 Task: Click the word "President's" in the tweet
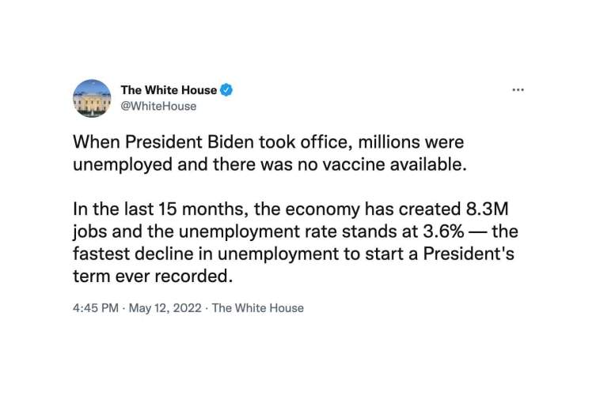[469, 254]
